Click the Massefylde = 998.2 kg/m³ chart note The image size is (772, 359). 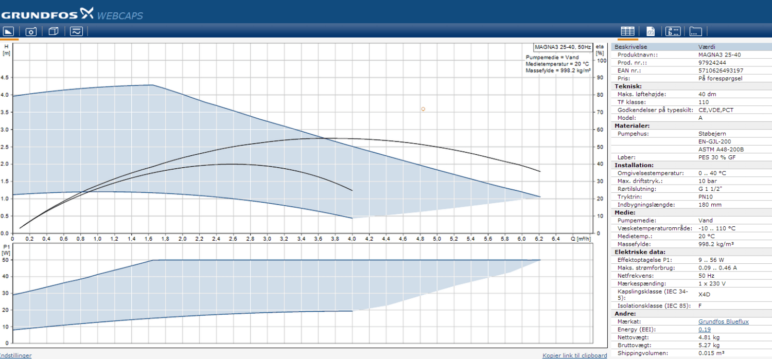(558, 70)
